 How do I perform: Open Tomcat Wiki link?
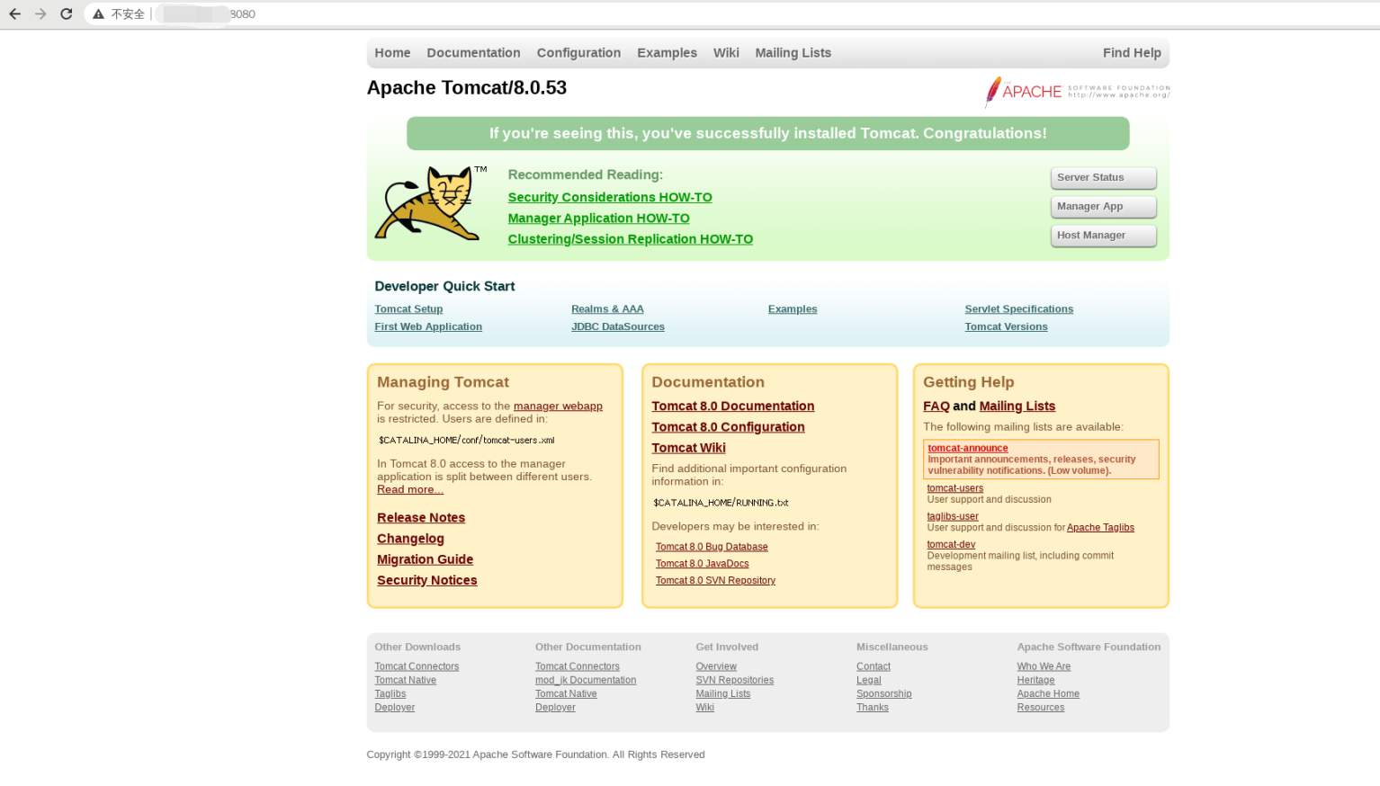point(688,448)
